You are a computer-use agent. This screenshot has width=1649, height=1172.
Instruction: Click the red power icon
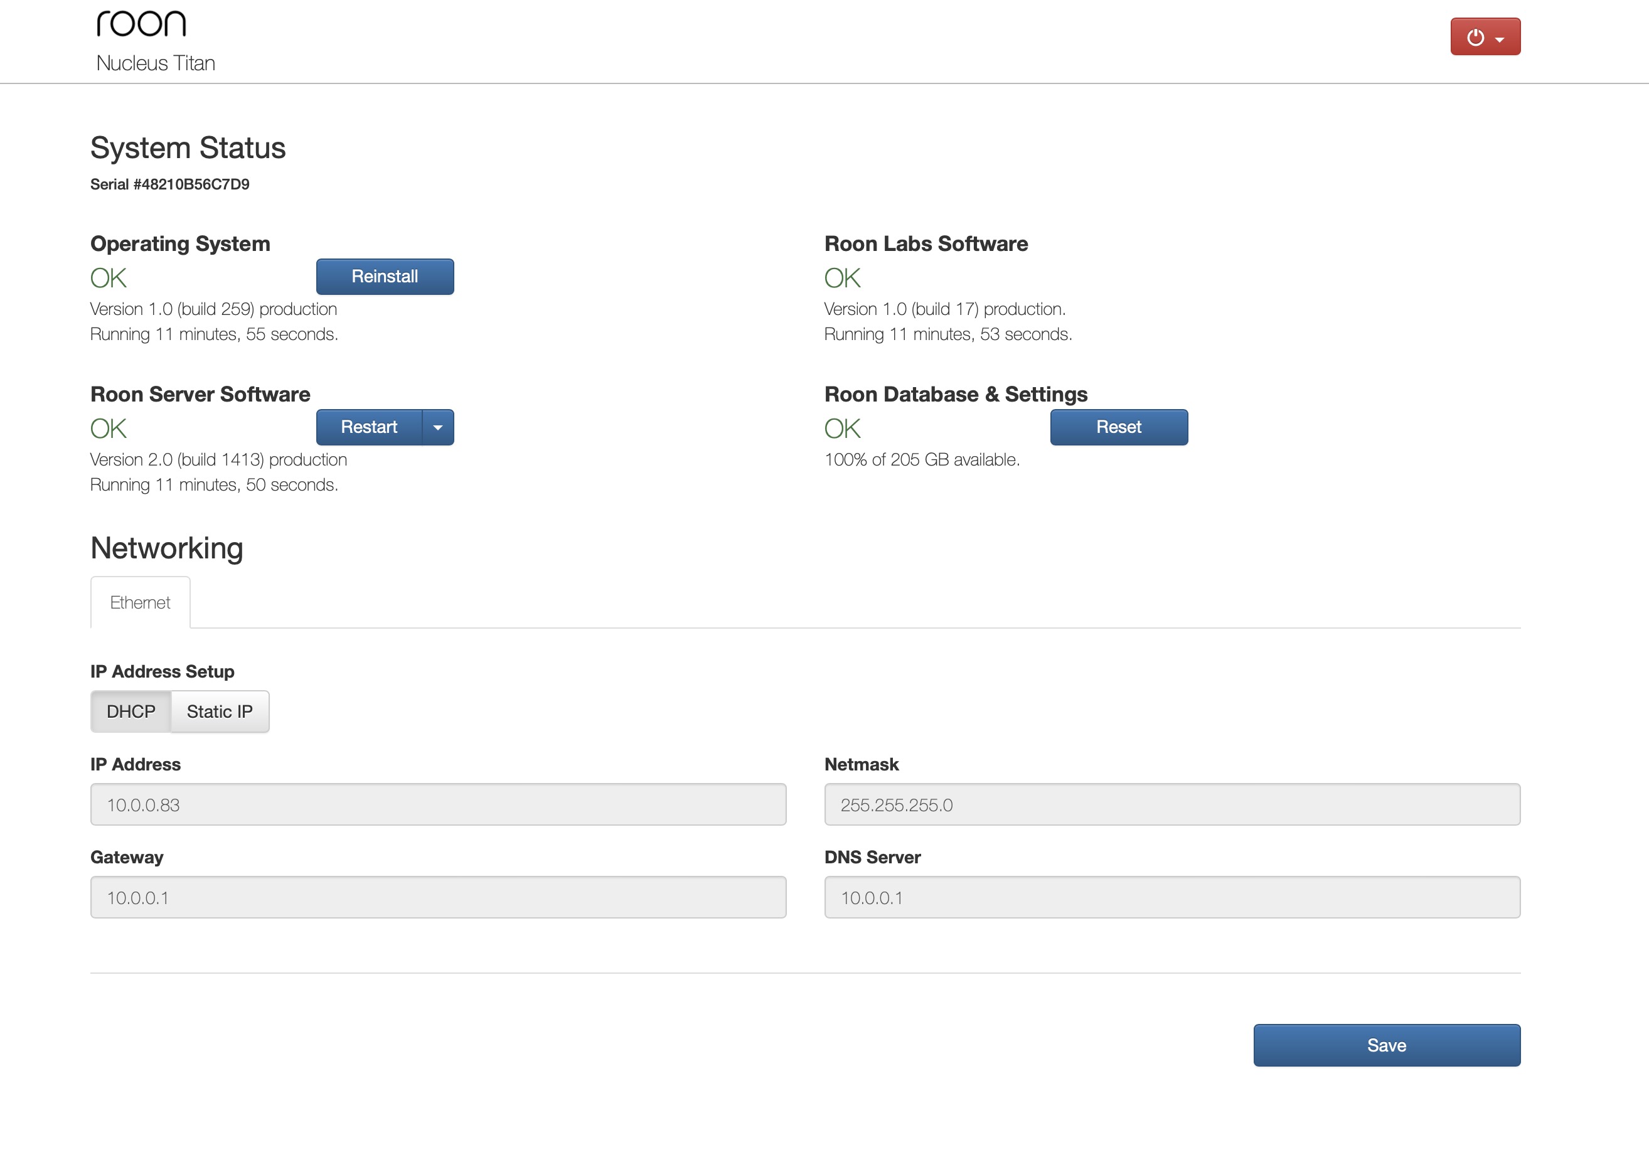coord(1475,37)
